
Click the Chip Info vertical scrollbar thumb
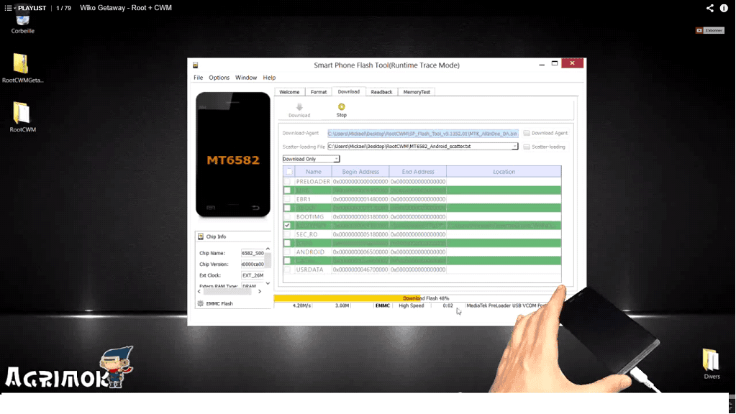coord(268,261)
